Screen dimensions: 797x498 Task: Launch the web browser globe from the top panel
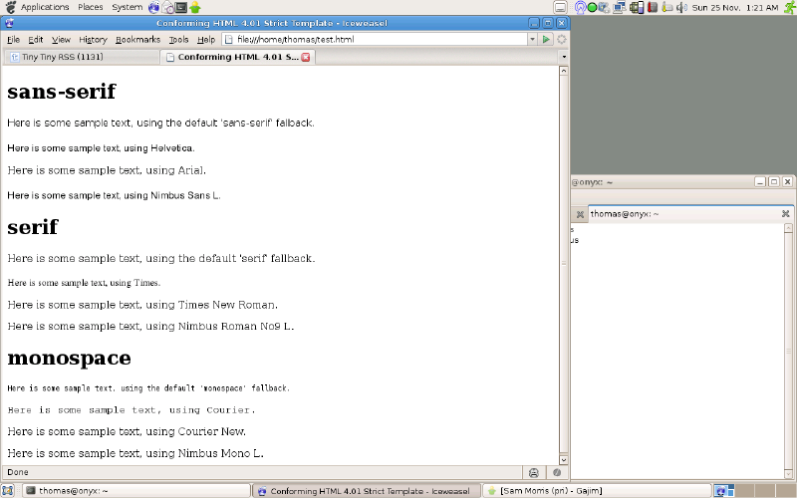pyautogui.click(x=154, y=7)
